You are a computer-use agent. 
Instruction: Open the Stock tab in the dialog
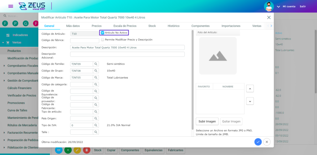point(152,26)
